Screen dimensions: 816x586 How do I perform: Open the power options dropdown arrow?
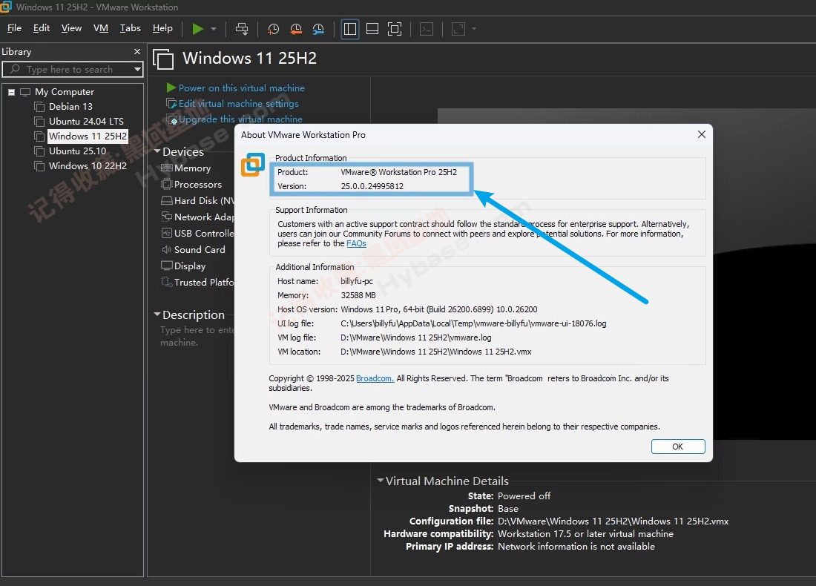coord(214,29)
